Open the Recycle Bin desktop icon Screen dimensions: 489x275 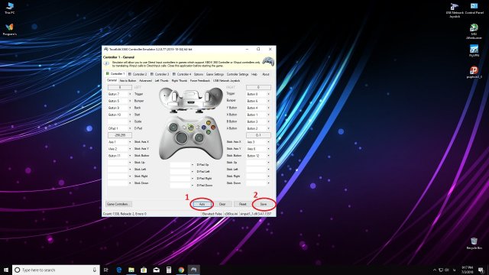click(474, 243)
